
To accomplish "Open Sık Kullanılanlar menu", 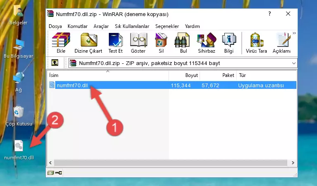I will tap(132, 26).
